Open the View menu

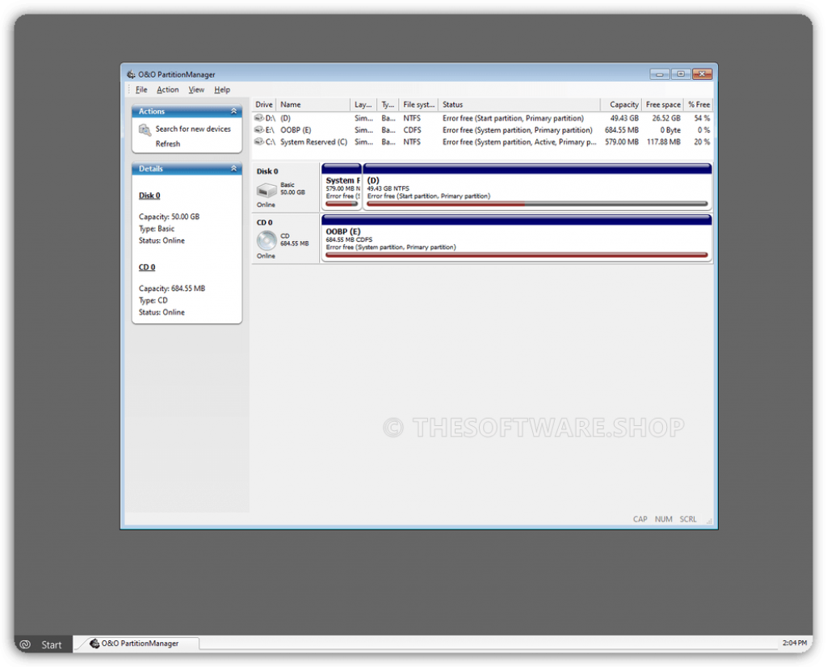(x=196, y=90)
